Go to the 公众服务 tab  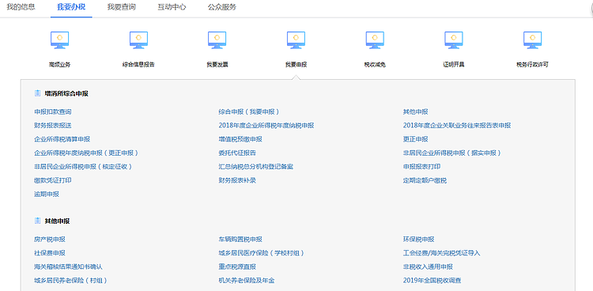(222, 7)
